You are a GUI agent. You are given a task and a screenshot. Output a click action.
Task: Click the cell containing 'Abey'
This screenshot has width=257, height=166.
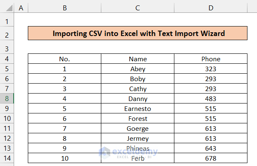137,69
